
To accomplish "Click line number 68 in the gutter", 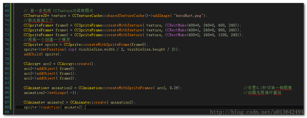I will [x=7, y=11].
